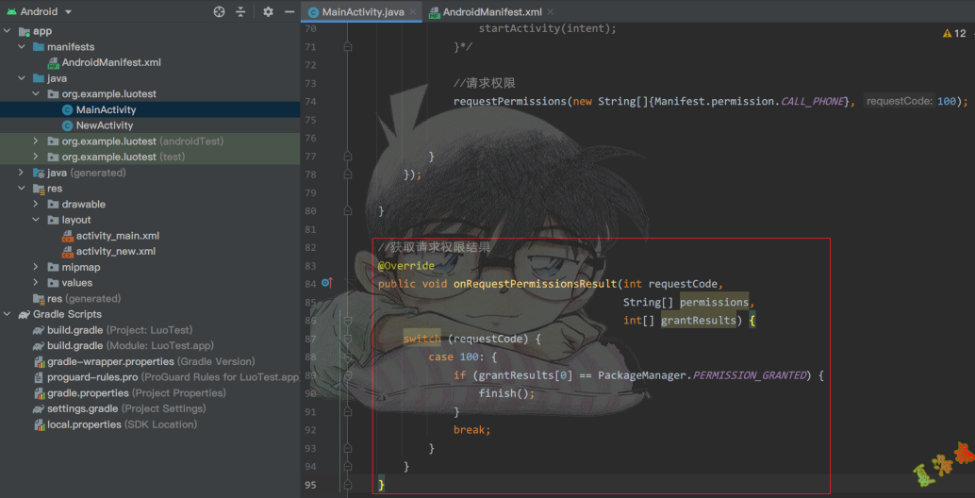Image resolution: width=975 pixels, height=498 pixels.
Task: Switch to the AndroidManifest.xml tab
Action: tap(490, 12)
